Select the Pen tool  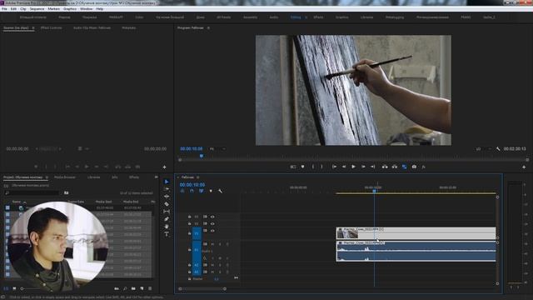click(167, 219)
